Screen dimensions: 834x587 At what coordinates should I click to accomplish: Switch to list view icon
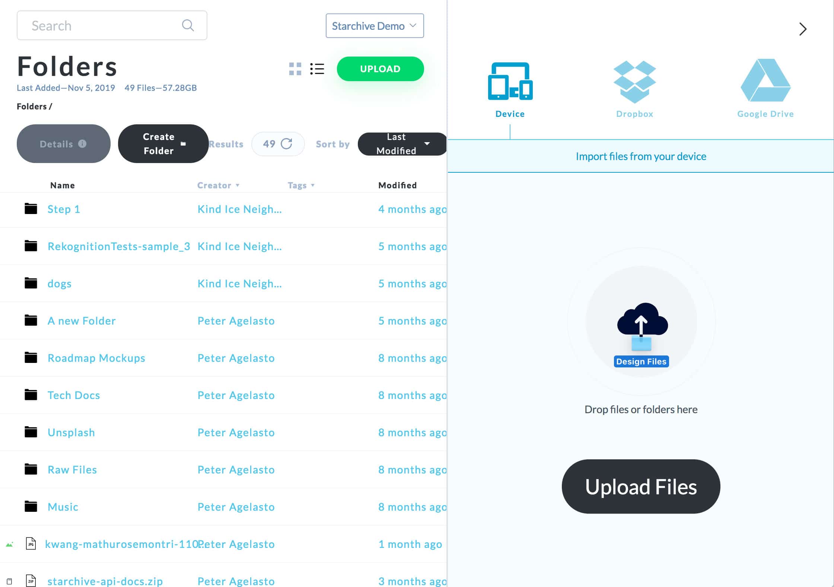(x=317, y=69)
